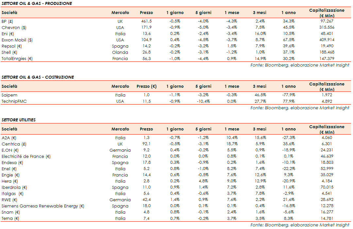Select Iberdrola capitalization value 70.015
The image size is (353, 229).
(327, 187)
